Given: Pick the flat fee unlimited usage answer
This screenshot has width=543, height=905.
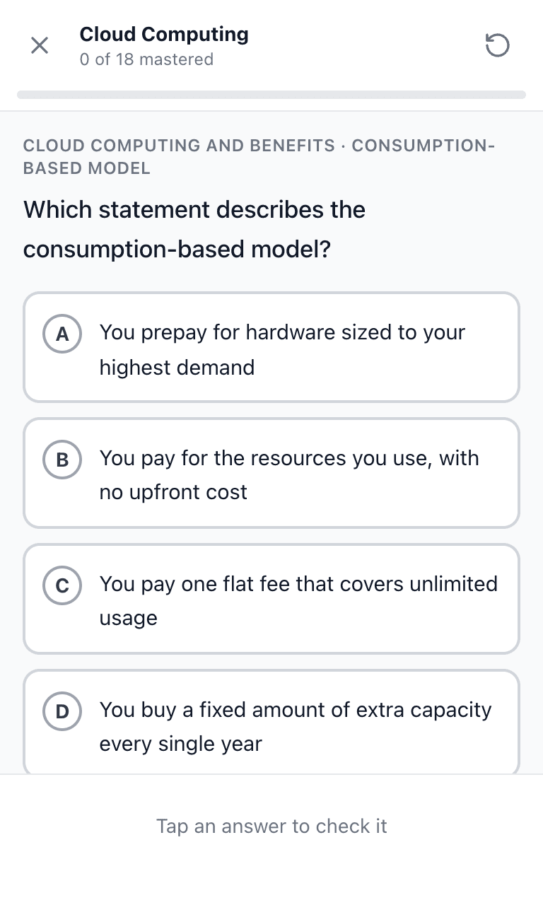Looking at the screenshot, I should pyautogui.click(x=271, y=599).
